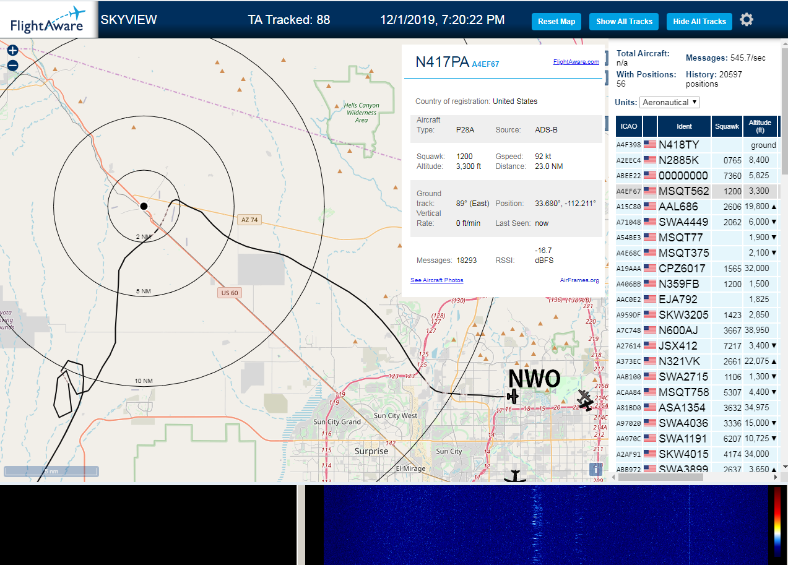The height and width of the screenshot is (565, 788).
Task: Click ICAO code A19AAA in the table
Action: [629, 269]
